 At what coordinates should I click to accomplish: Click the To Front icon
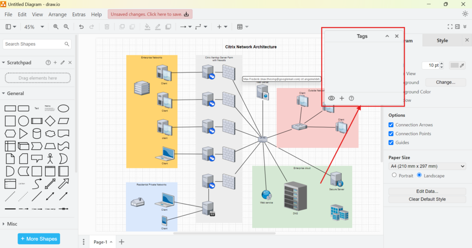(x=122, y=27)
